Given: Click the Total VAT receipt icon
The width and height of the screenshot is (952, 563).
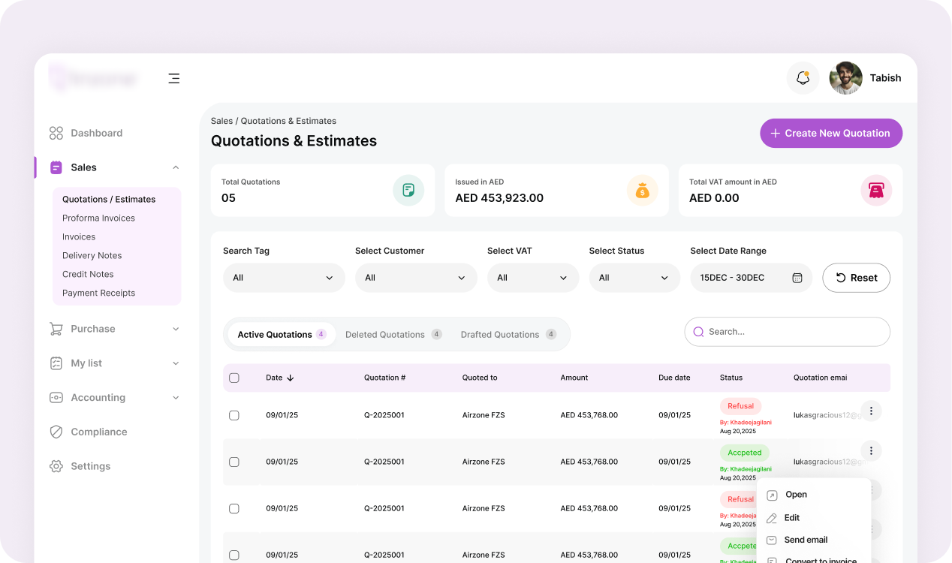Looking at the screenshot, I should pyautogui.click(x=876, y=190).
